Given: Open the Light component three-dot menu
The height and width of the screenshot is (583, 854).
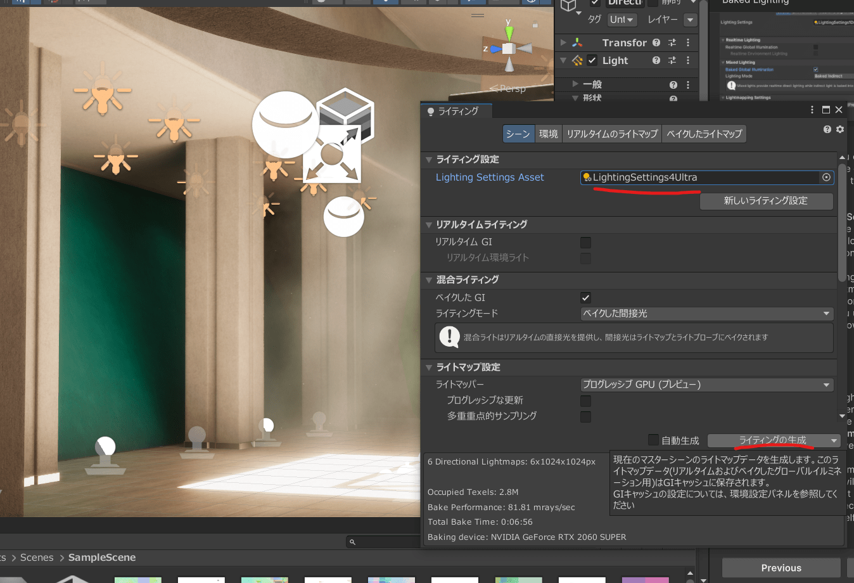Looking at the screenshot, I should (688, 60).
